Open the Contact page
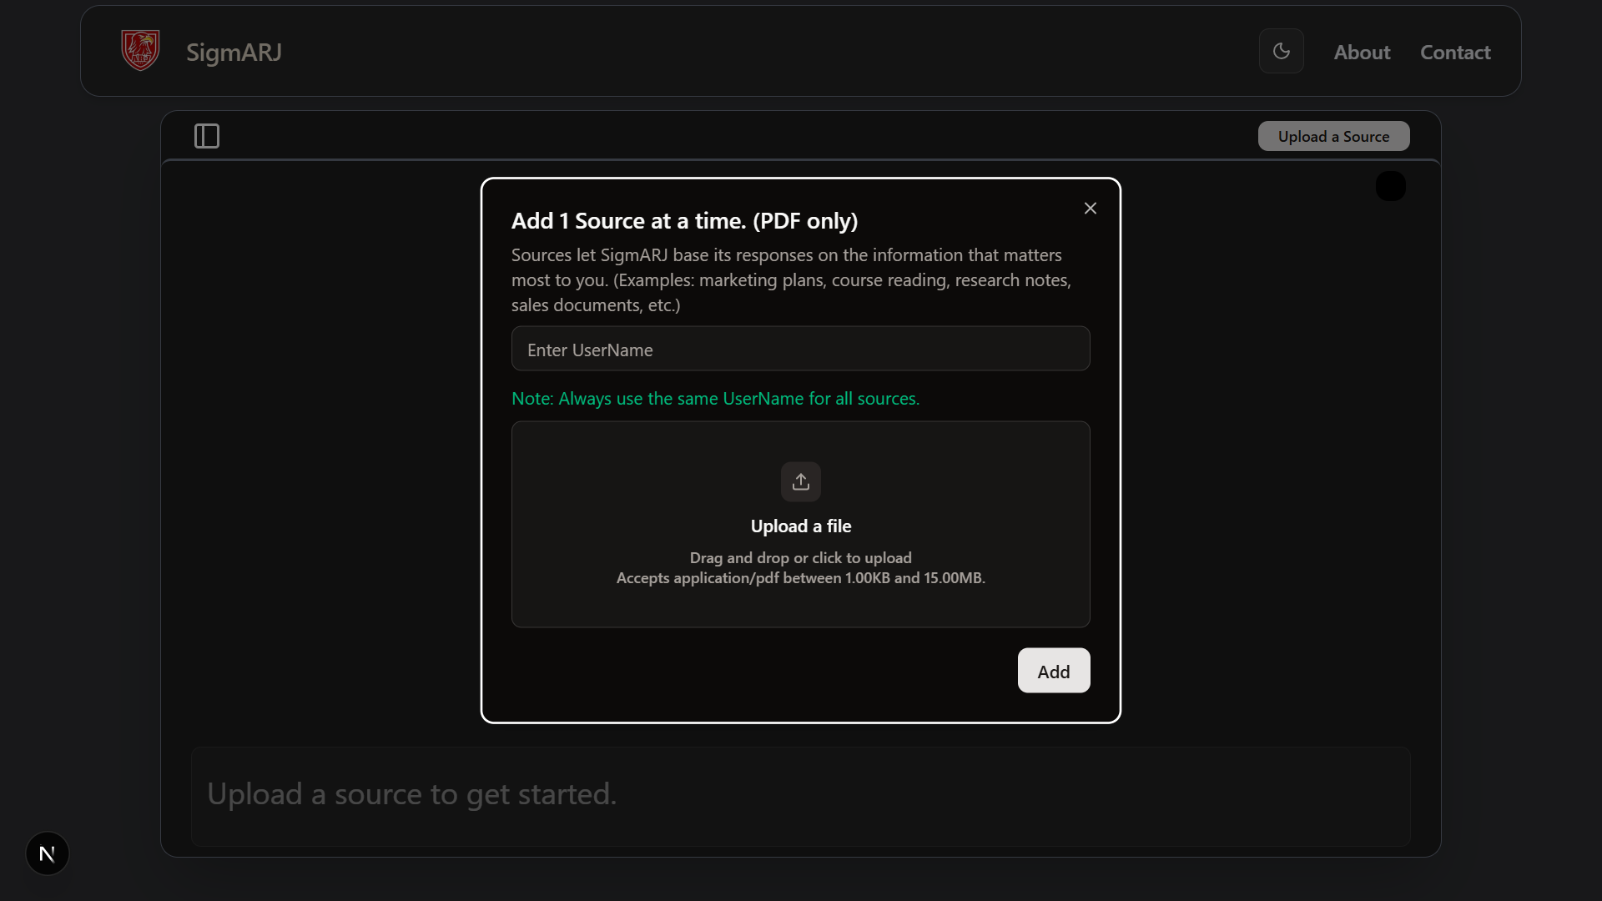The image size is (1602, 901). click(x=1455, y=52)
